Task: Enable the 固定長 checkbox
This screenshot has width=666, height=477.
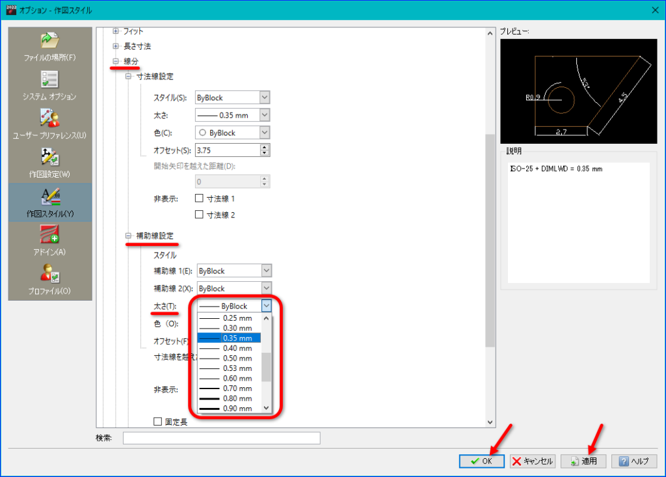Action: tap(157, 421)
